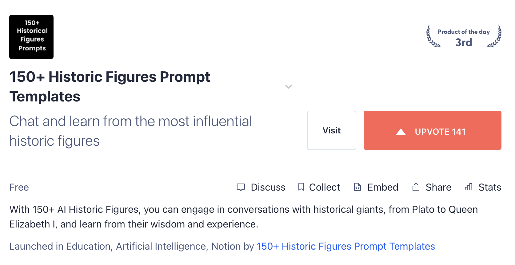Image resolution: width=515 pixels, height=265 pixels.
Task: Open the Visit button
Action: pos(332,130)
